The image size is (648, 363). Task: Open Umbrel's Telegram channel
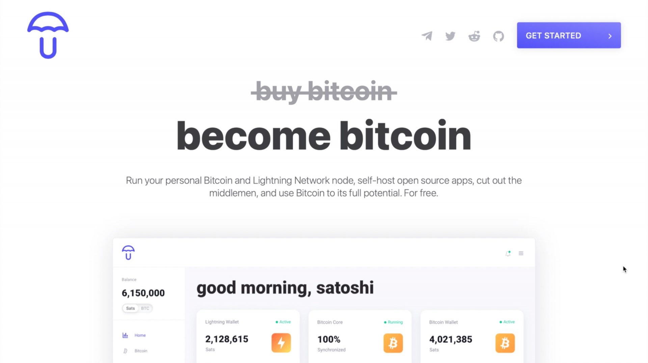[427, 36]
